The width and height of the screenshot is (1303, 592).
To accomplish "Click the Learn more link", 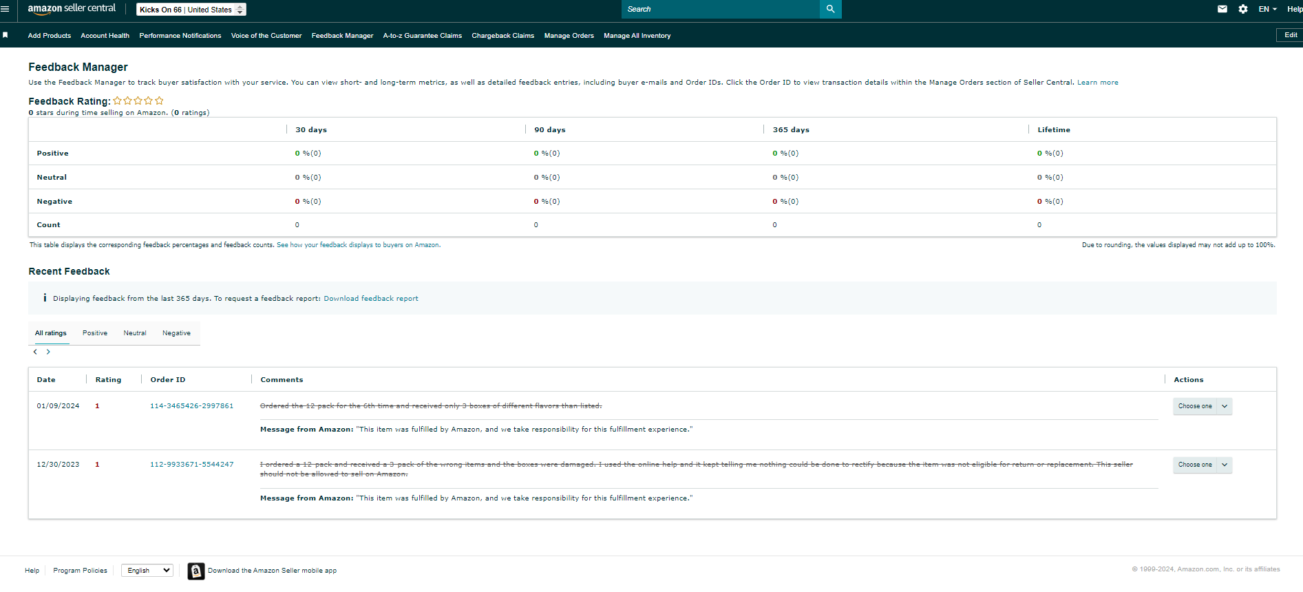I will (1098, 83).
